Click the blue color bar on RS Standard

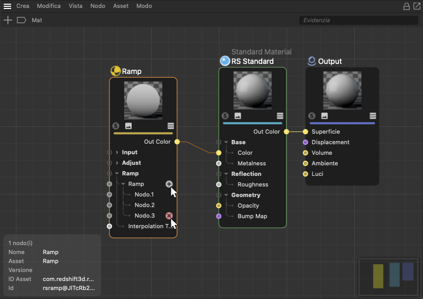(x=253, y=123)
